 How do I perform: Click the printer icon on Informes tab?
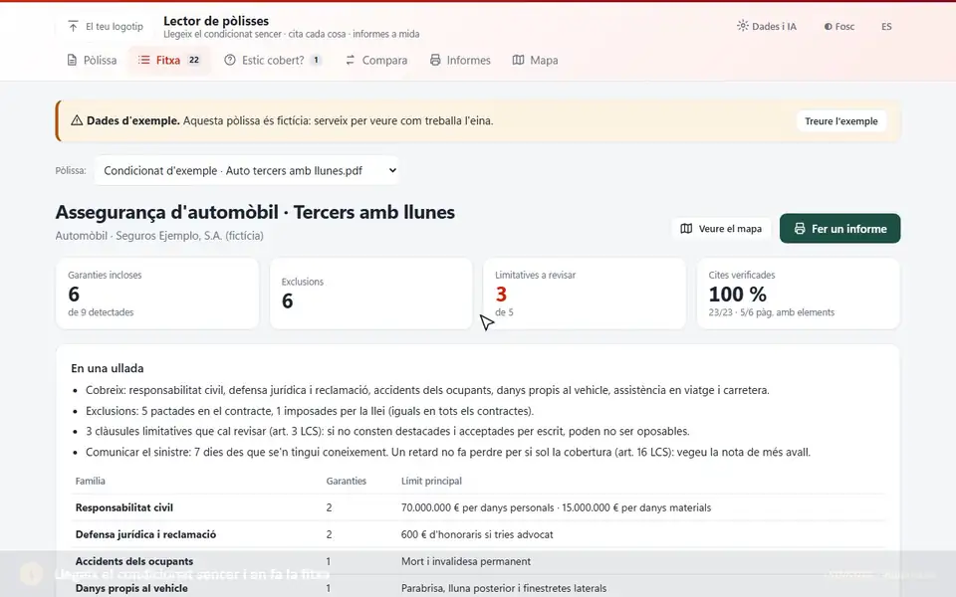coord(435,60)
